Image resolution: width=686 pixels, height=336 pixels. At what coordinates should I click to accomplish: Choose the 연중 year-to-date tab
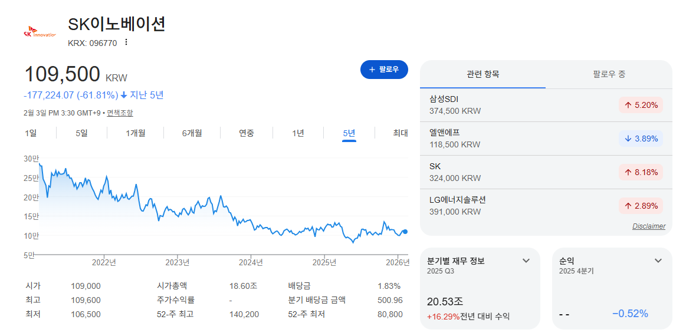pos(247,133)
